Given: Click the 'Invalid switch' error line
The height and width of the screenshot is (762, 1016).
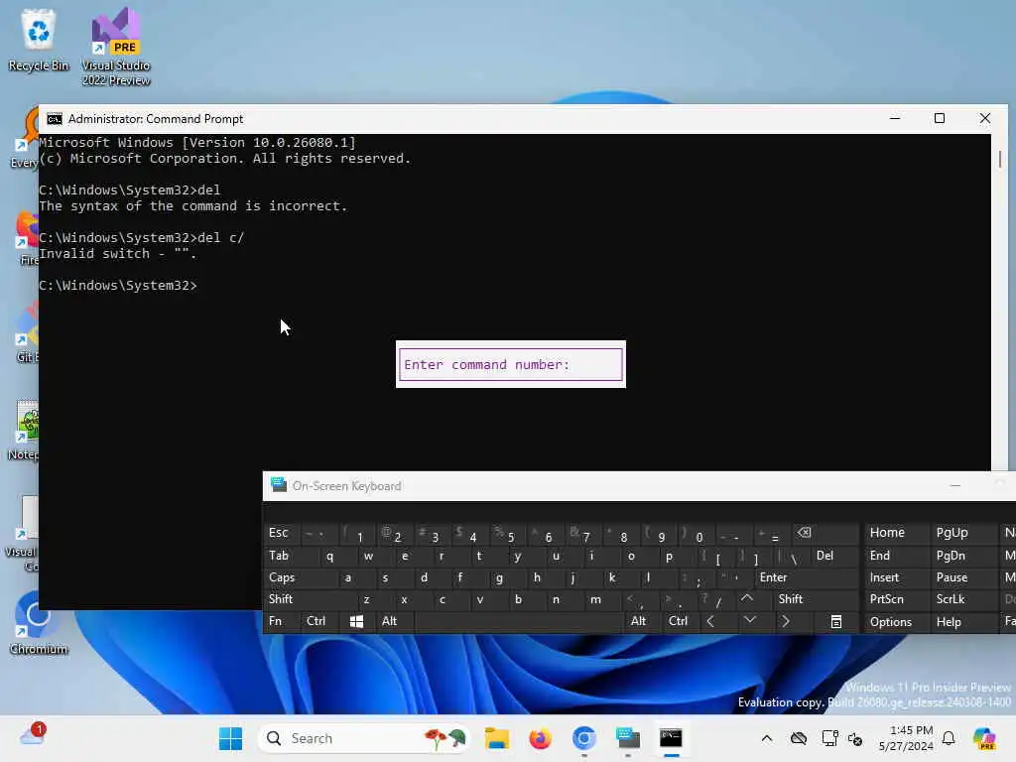Looking at the screenshot, I should tap(117, 254).
